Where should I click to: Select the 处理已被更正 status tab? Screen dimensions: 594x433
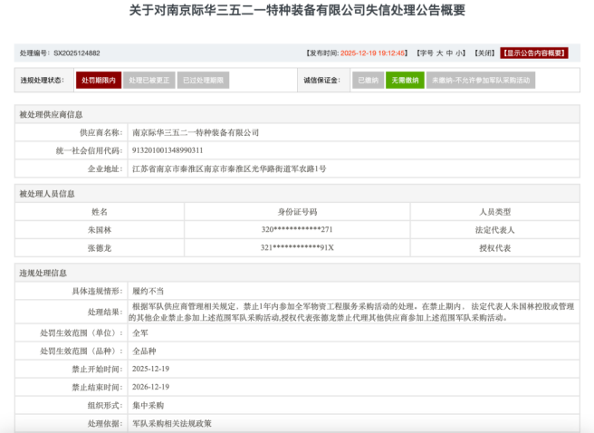pyautogui.click(x=148, y=81)
